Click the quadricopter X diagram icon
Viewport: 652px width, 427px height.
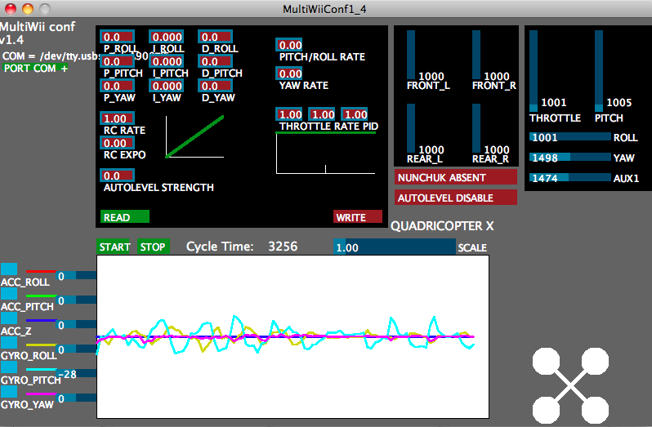pyautogui.click(x=570, y=386)
